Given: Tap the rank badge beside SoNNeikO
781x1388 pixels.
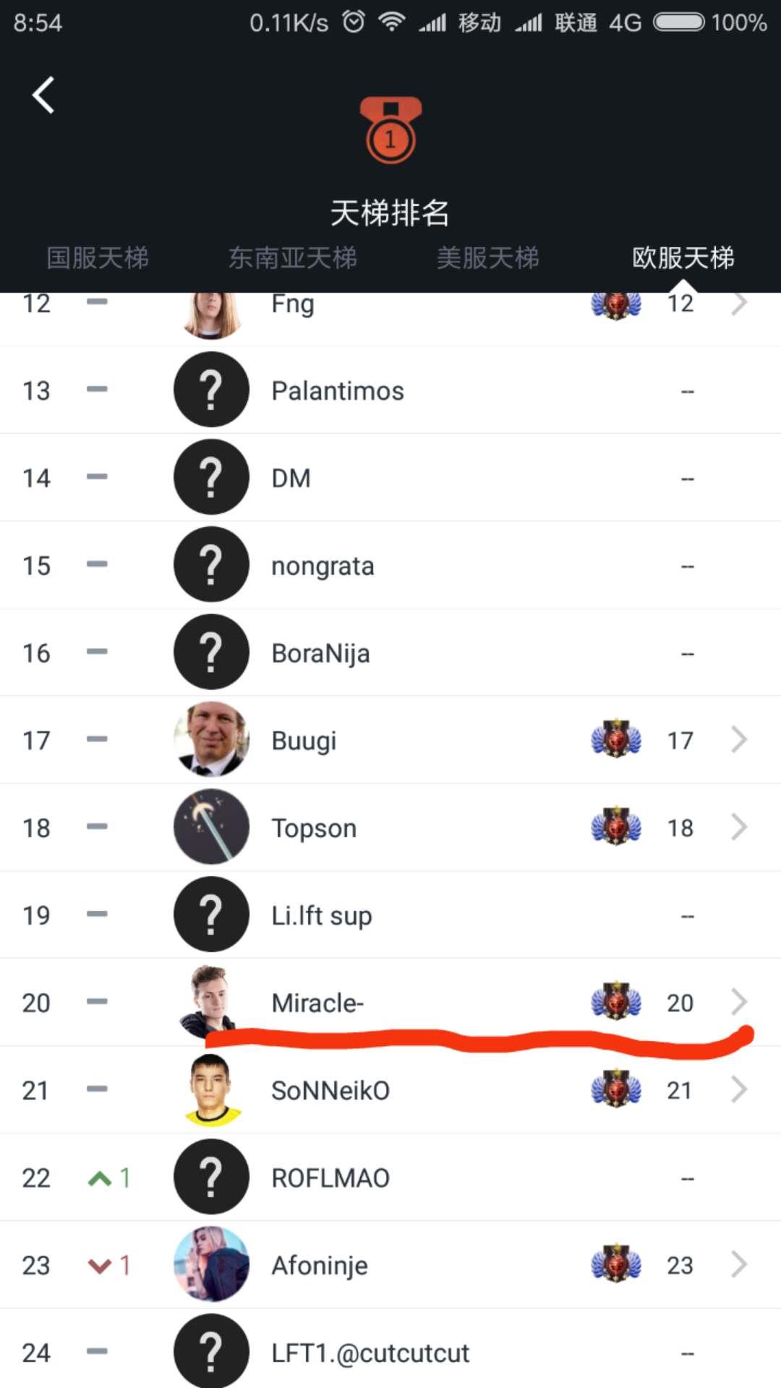Looking at the screenshot, I should click(616, 1089).
